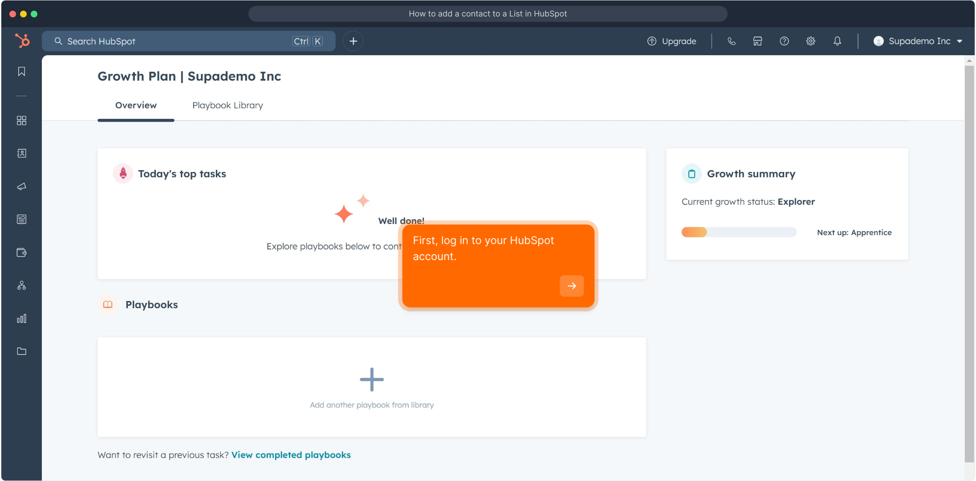Image resolution: width=976 pixels, height=481 pixels.
Task: Select the Overview tab
Action: [136, 106]
